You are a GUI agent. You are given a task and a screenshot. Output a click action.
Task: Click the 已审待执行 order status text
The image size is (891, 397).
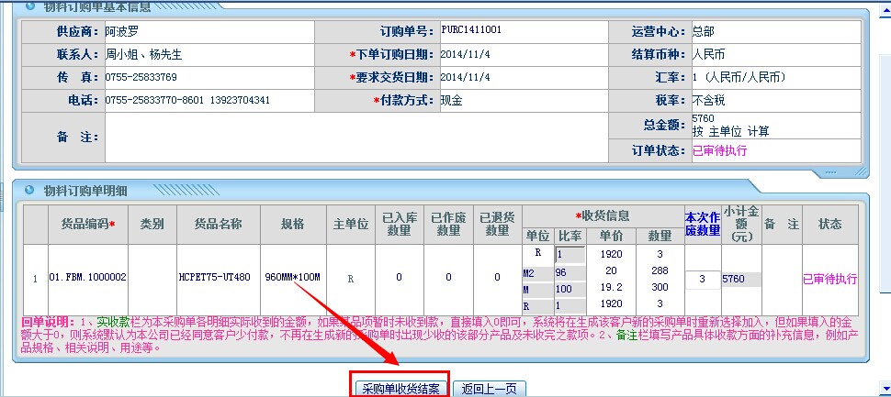click(x=719, y=150)
